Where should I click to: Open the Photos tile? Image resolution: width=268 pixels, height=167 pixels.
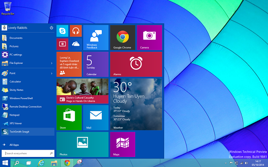coord(82,145)
